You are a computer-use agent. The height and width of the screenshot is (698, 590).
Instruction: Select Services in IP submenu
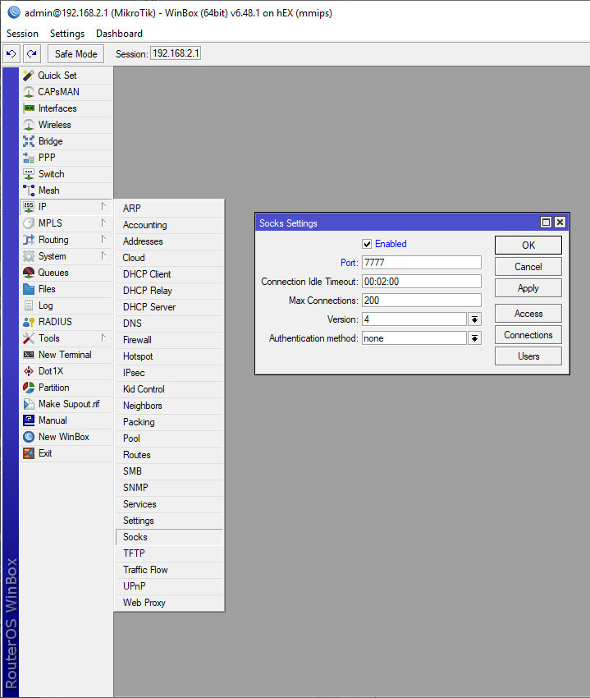169,504
